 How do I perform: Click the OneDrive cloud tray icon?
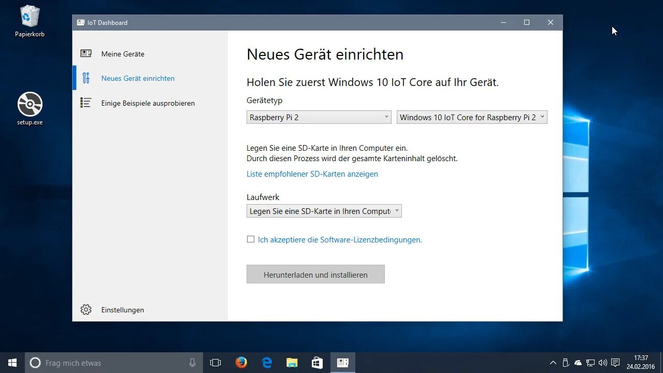[x=578, y=363]
